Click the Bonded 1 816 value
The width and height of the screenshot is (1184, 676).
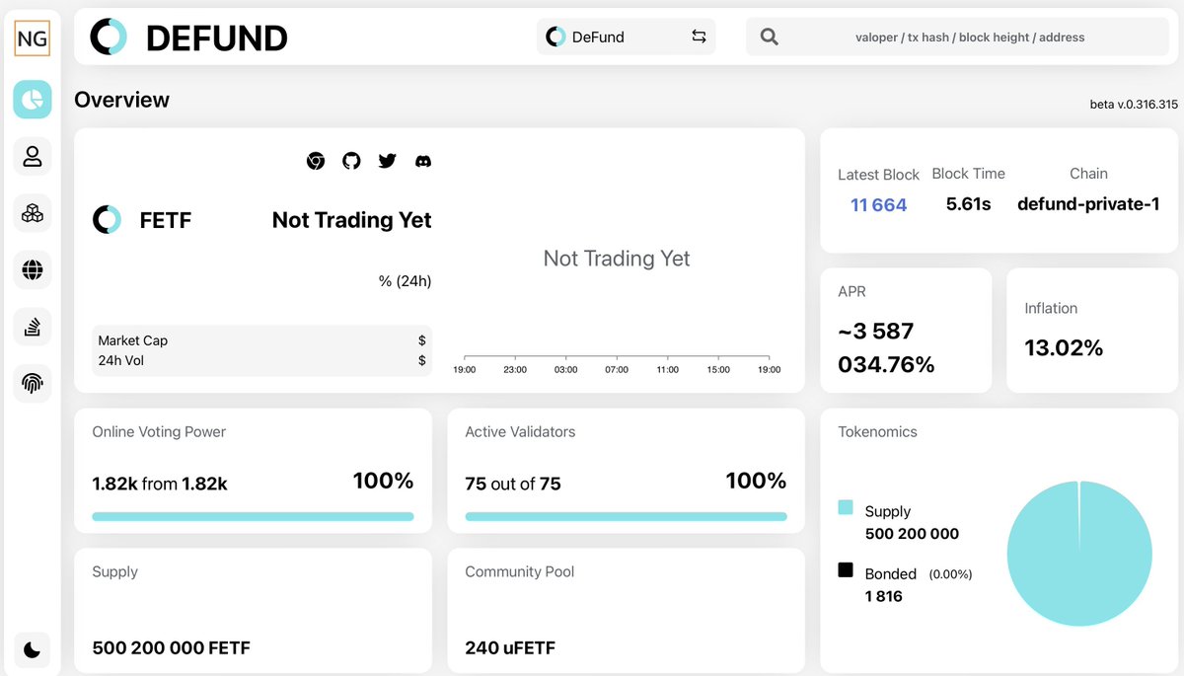click(x=883, y=596)
